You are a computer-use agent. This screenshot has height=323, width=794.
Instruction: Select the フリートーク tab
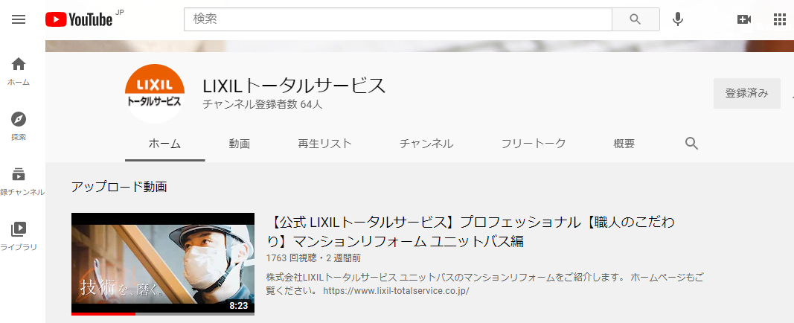click(x=533, y=144)
